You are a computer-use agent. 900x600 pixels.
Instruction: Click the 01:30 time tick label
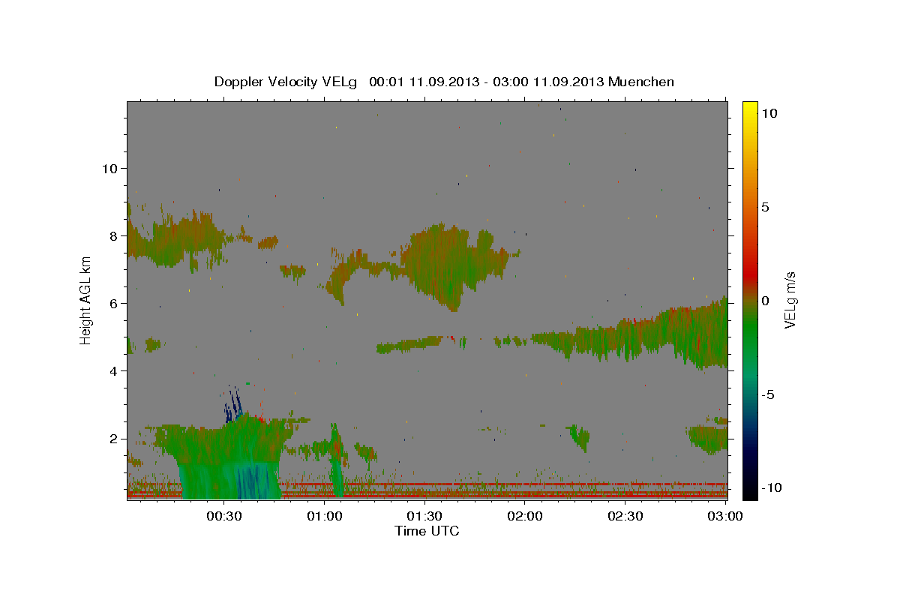pos(424,516)
